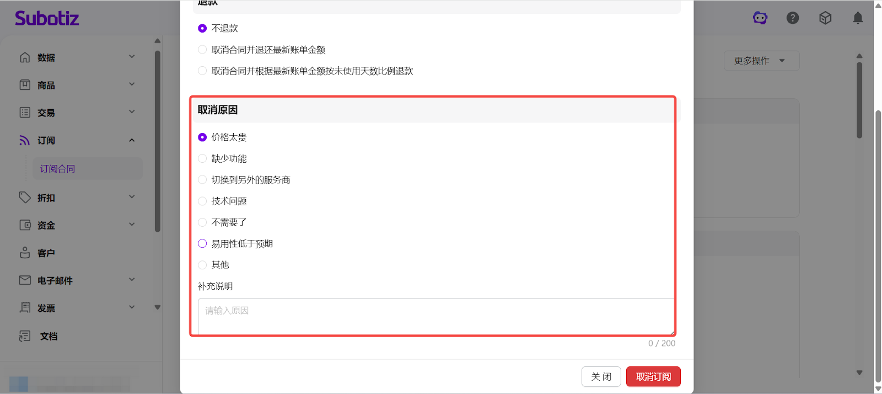
Task: Click the 电子邮件 envelope icon
Action: point(25,280)
